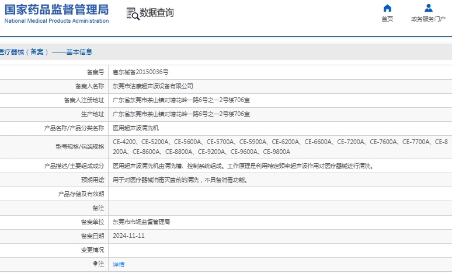Select product name 医用超声波清洗机
The height and width of the screenshot is (274, 452).
pyautogui.click(x=135, y=128)
